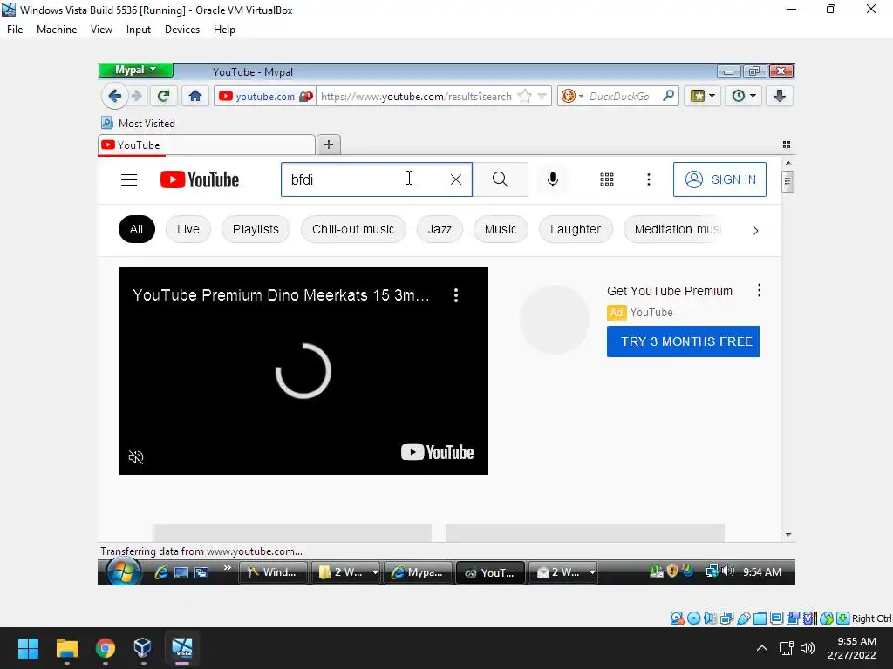
Task: Start voice search with the microphone icon
Action: tap(552, 179)
